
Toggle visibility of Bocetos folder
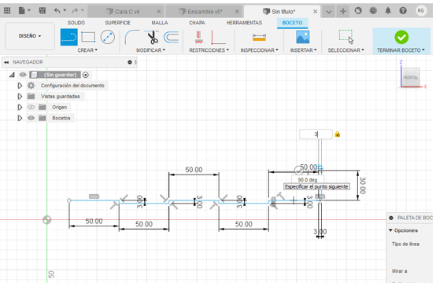(x=31, y=118)
